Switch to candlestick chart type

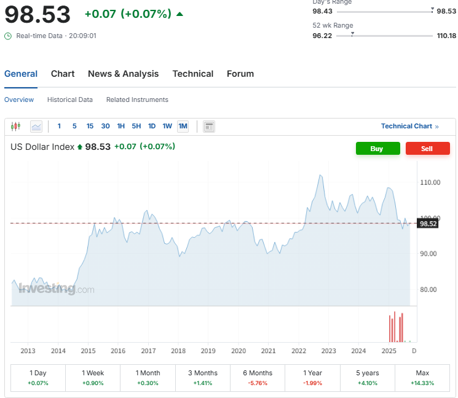pyautogui.click(x=16, y=127)
